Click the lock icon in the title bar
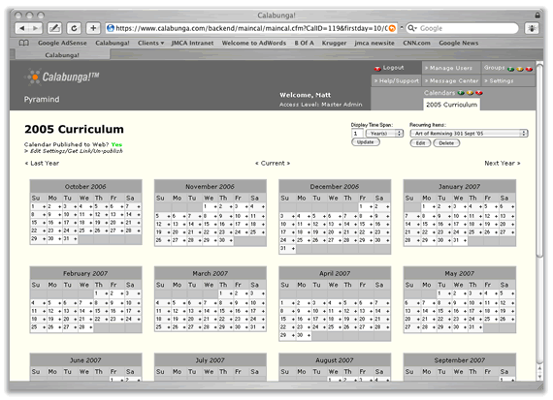This screenshot has width=553, height=400. pyautogui.click(x=537, y=15)
